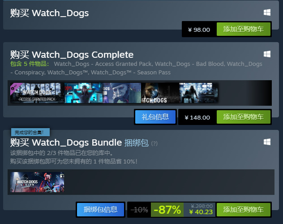283x224 pixels.
Task: Add the Watch_Dogs Bundle to cart
Action: click(244, 210)
